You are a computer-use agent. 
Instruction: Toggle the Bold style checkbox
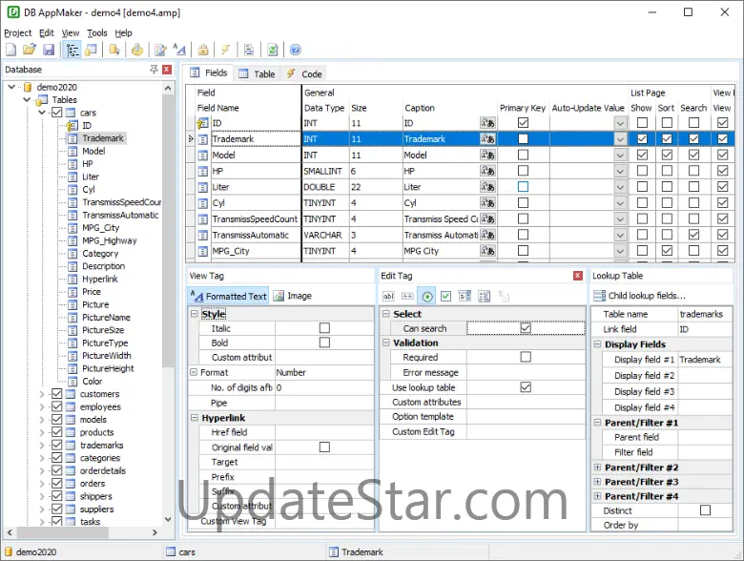coord(324,343)
